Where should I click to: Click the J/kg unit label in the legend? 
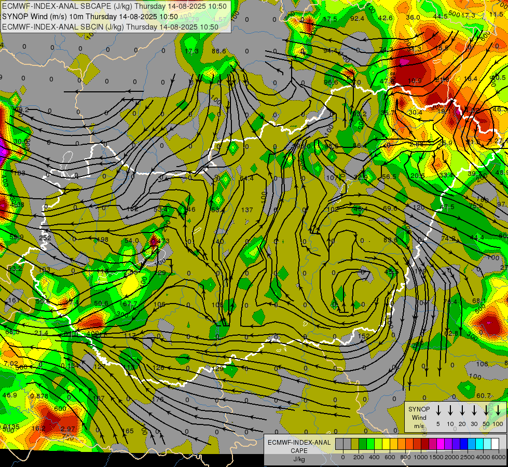(299, 459)
